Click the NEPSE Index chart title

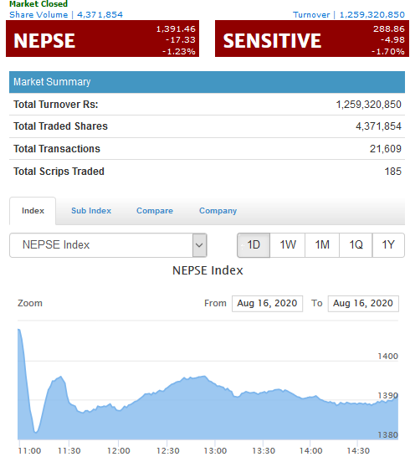[x=208, y=270]
